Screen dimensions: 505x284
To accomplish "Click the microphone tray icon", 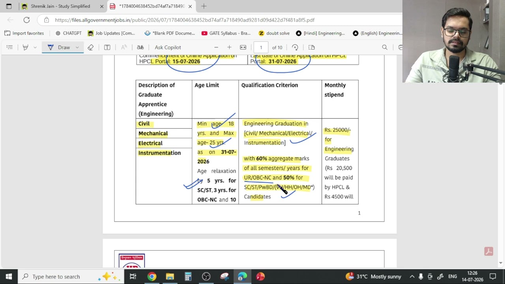I will pyautogui.click(x=421, y=277).
